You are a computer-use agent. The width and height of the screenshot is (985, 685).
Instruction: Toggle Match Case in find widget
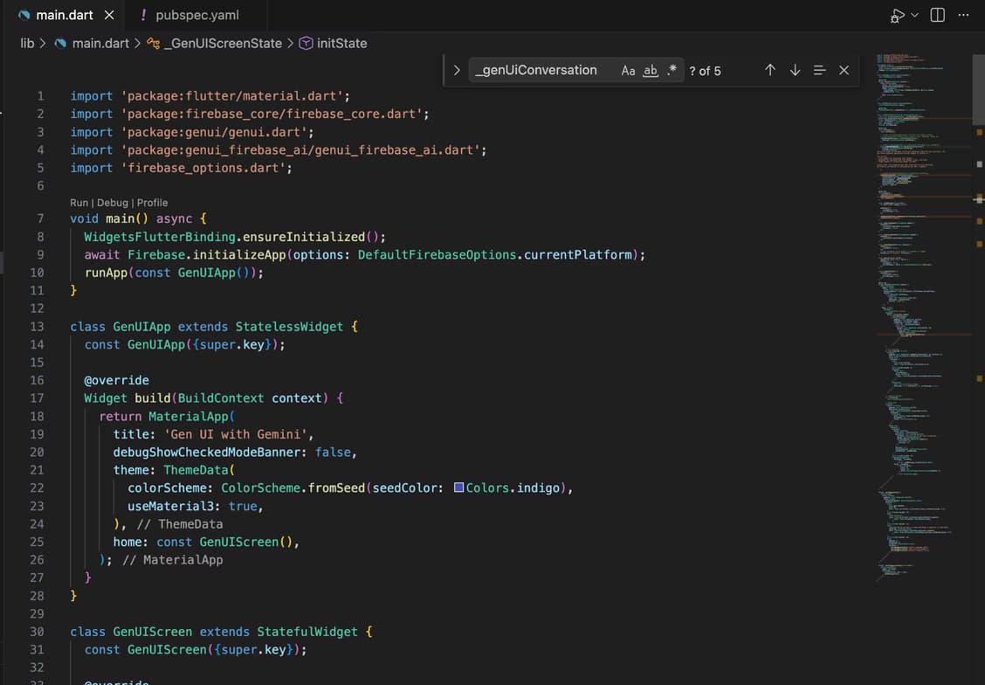coord(628,71)
